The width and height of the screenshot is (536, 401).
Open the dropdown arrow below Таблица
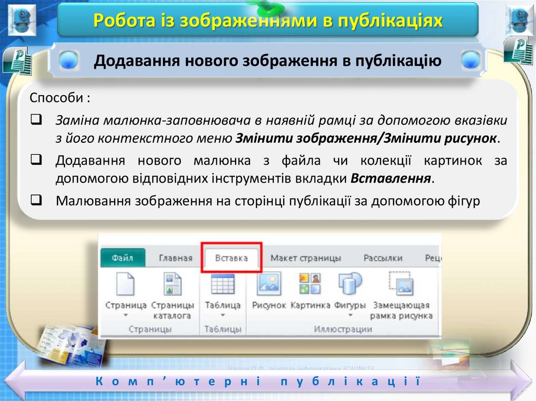tap(222, 316)
